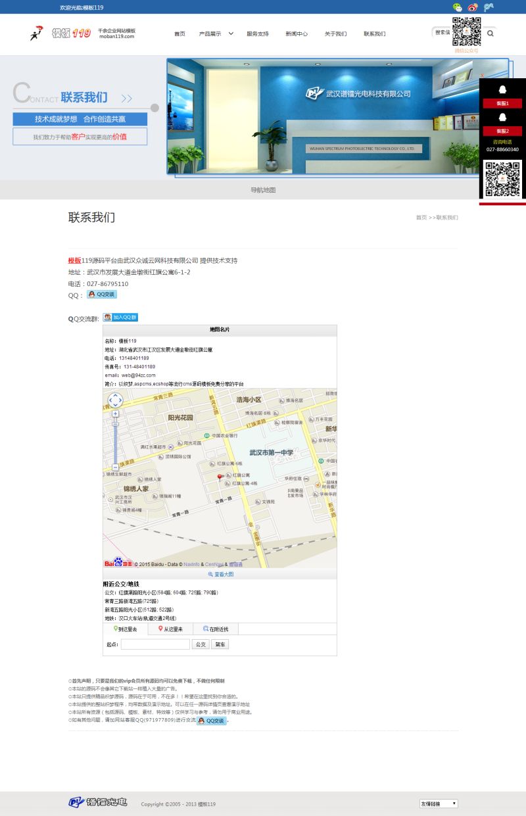Click the NavInfo link in map copyright
The image size is (526, 816).
click(191, 564)
